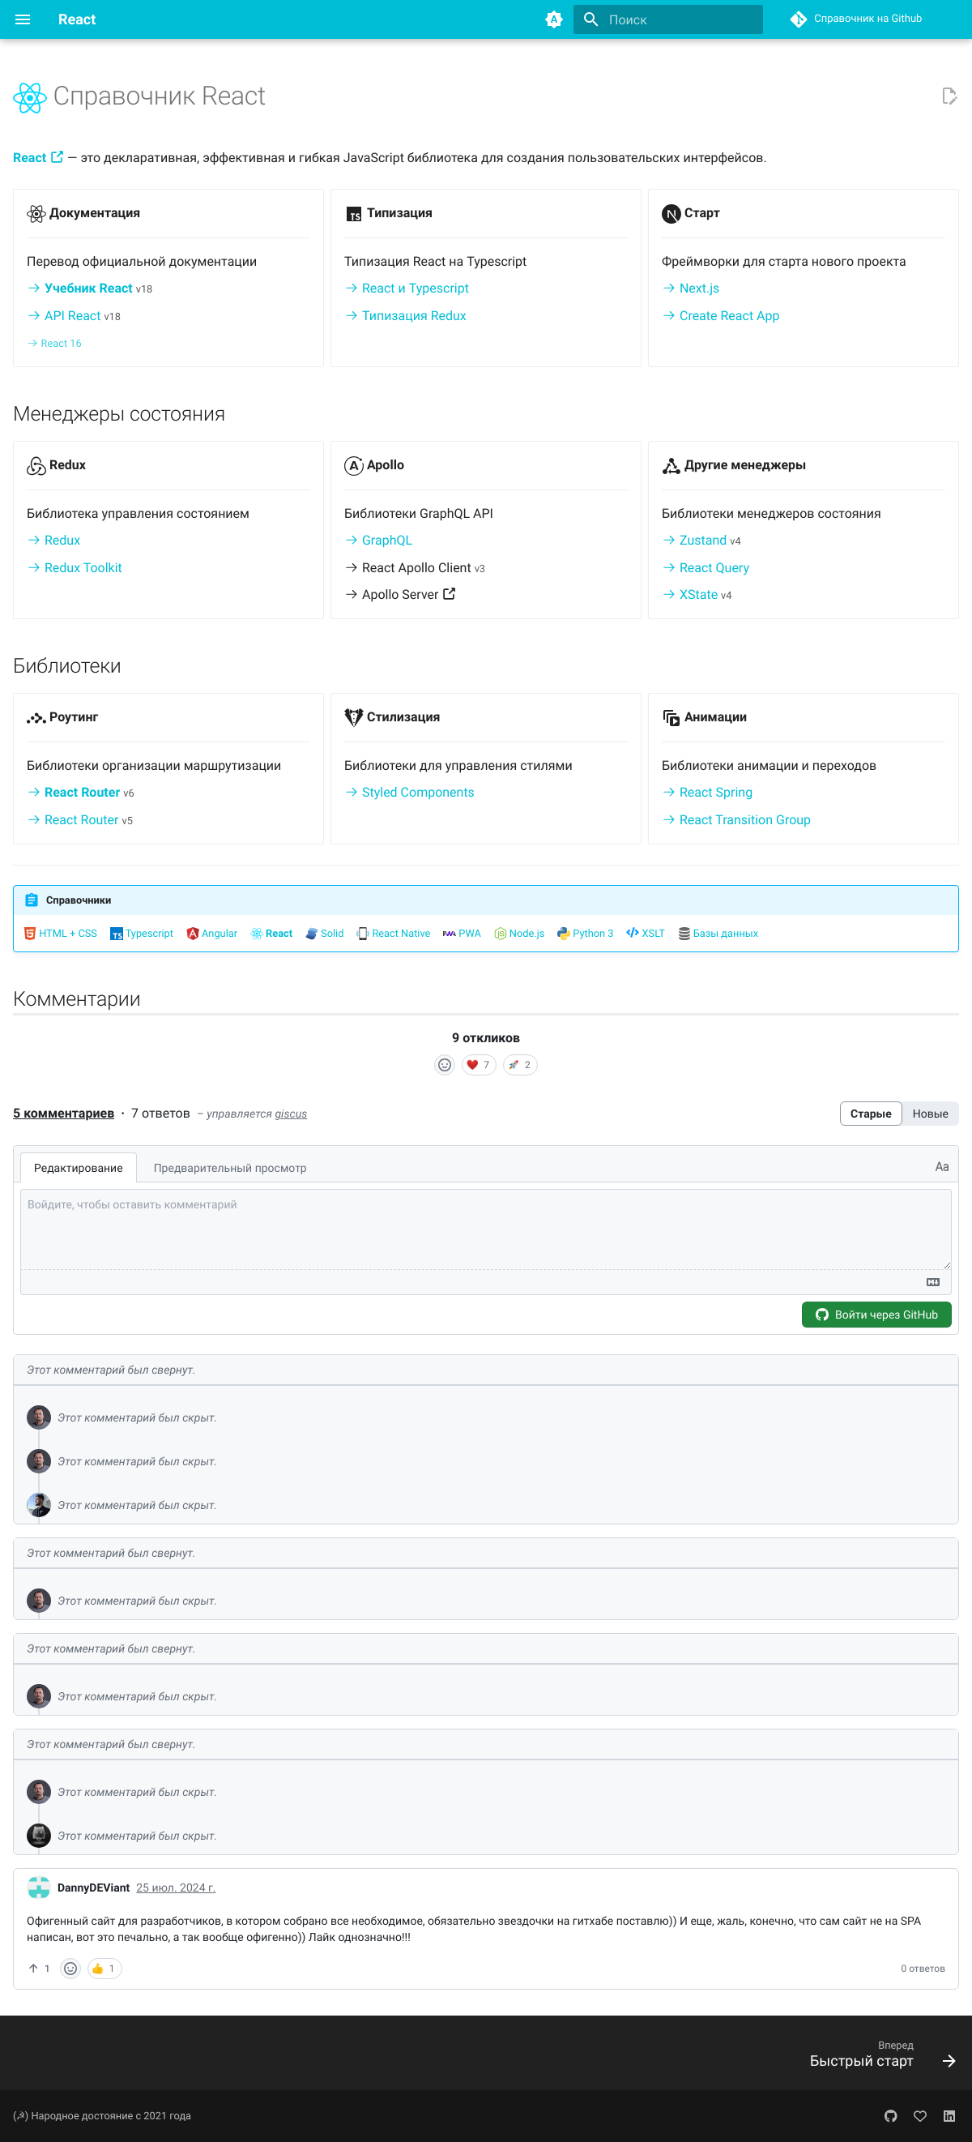Open the giscus link
Image resolution: width=972 pixels, height=2142 pixels.
click(x=291, y=1114)
